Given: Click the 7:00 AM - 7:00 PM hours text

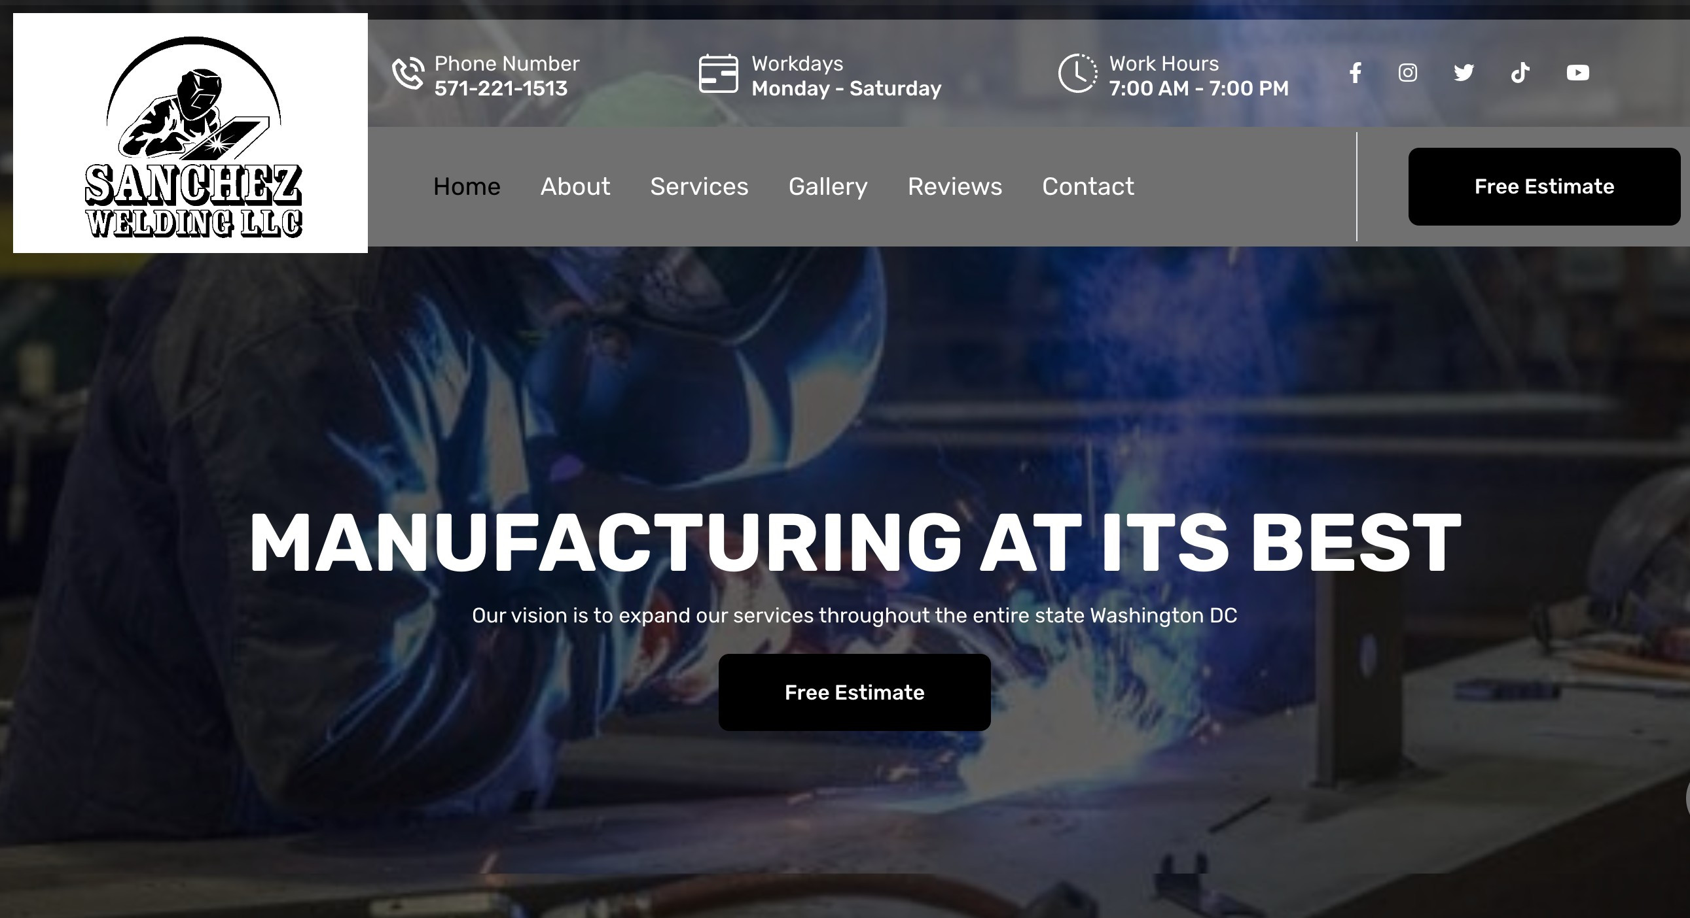Looking at the screenshot, I should pyautogui.click(x=1198, y=88).
